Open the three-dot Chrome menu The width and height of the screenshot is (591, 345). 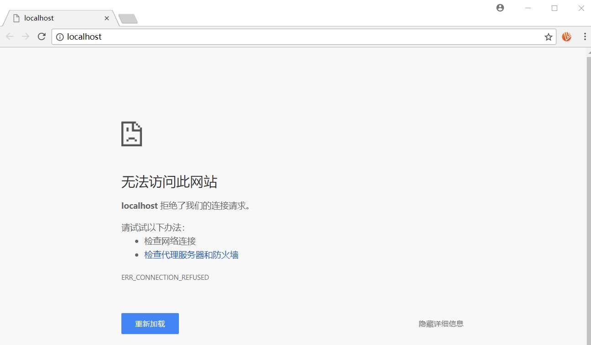tap(585, 36)
